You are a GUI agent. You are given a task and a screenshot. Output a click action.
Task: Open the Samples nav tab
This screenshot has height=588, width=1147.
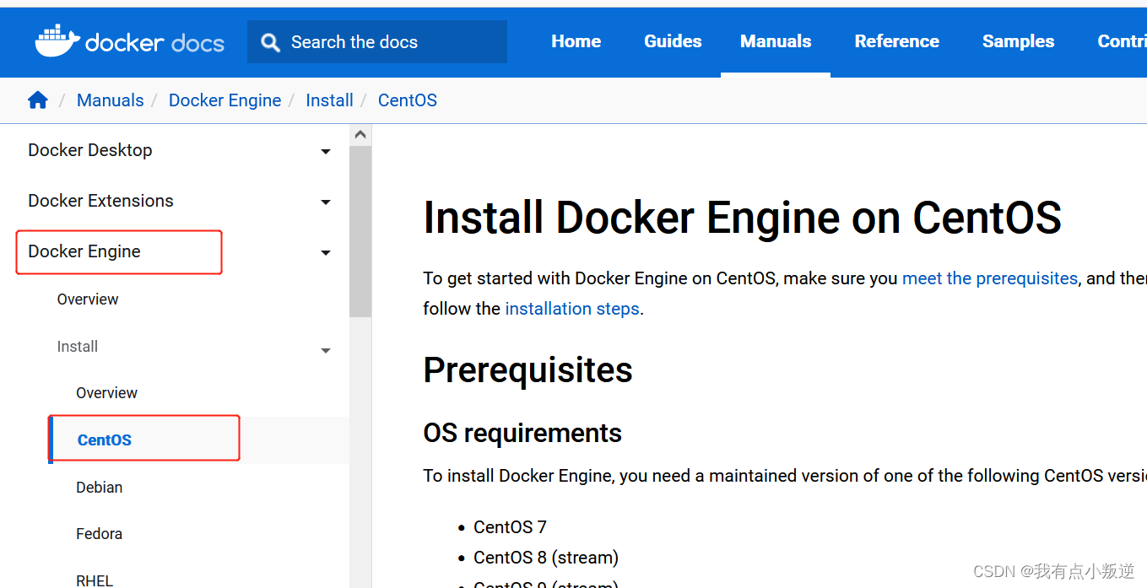pos(1019,41)
